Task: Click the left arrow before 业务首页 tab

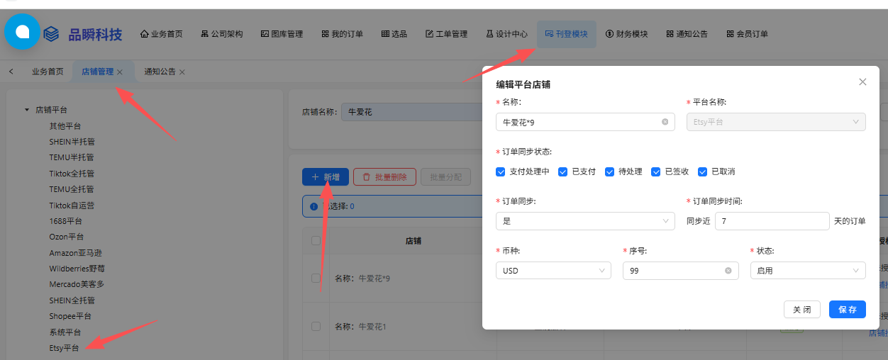Action: pos(11,72)
